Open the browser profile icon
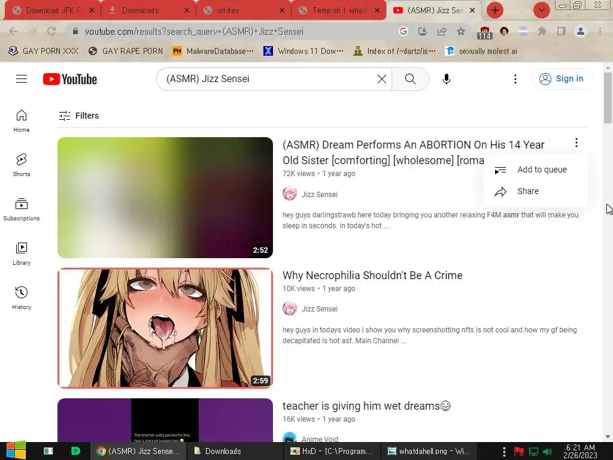 [x=581, y=31]
